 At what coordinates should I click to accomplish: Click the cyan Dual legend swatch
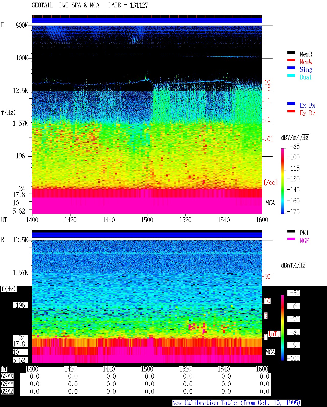[291, 76]
